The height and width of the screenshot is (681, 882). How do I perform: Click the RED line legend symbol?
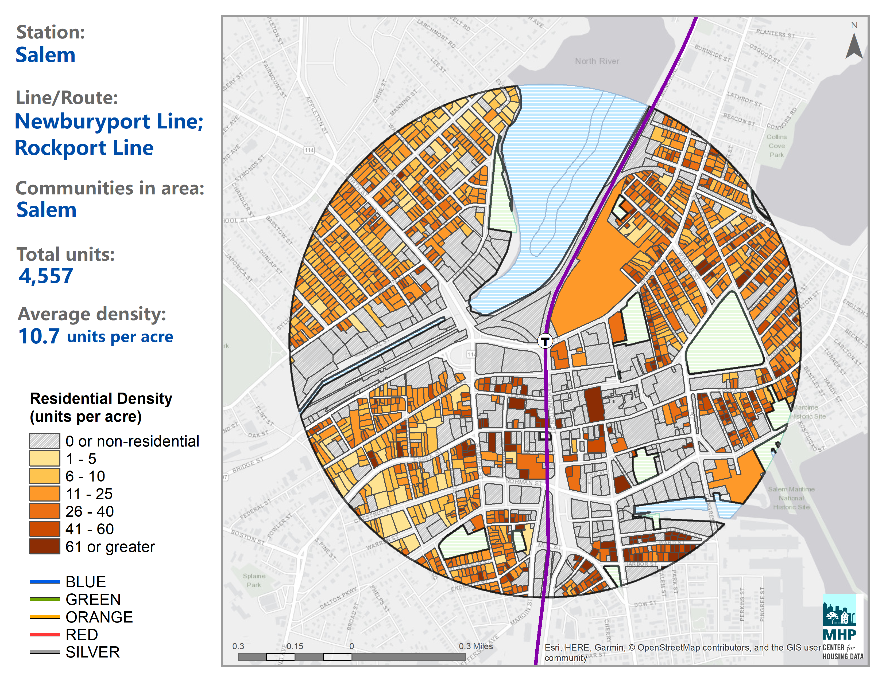44,635
